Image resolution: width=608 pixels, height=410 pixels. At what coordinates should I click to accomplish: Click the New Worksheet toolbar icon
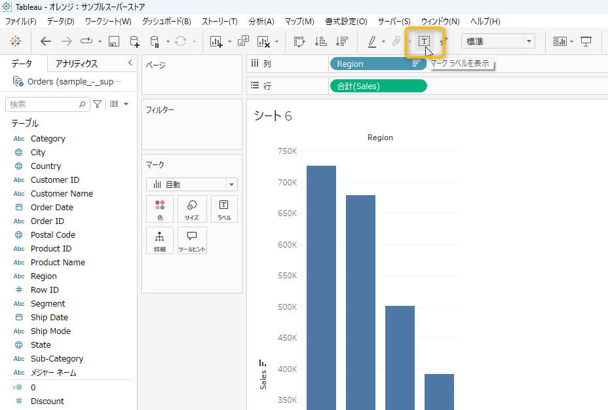click(x=216, y=41)
